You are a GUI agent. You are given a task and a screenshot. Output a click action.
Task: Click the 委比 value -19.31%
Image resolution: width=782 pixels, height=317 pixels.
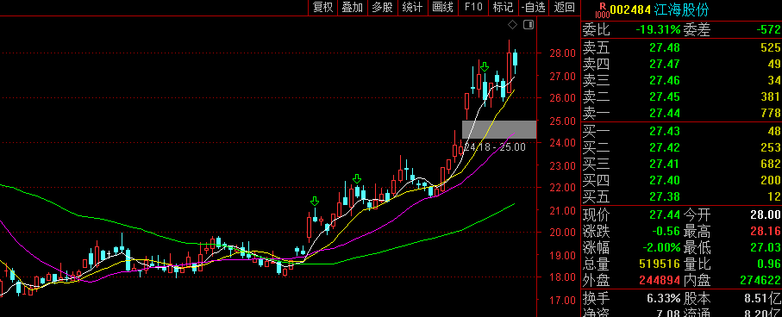[x=658, y=30]
